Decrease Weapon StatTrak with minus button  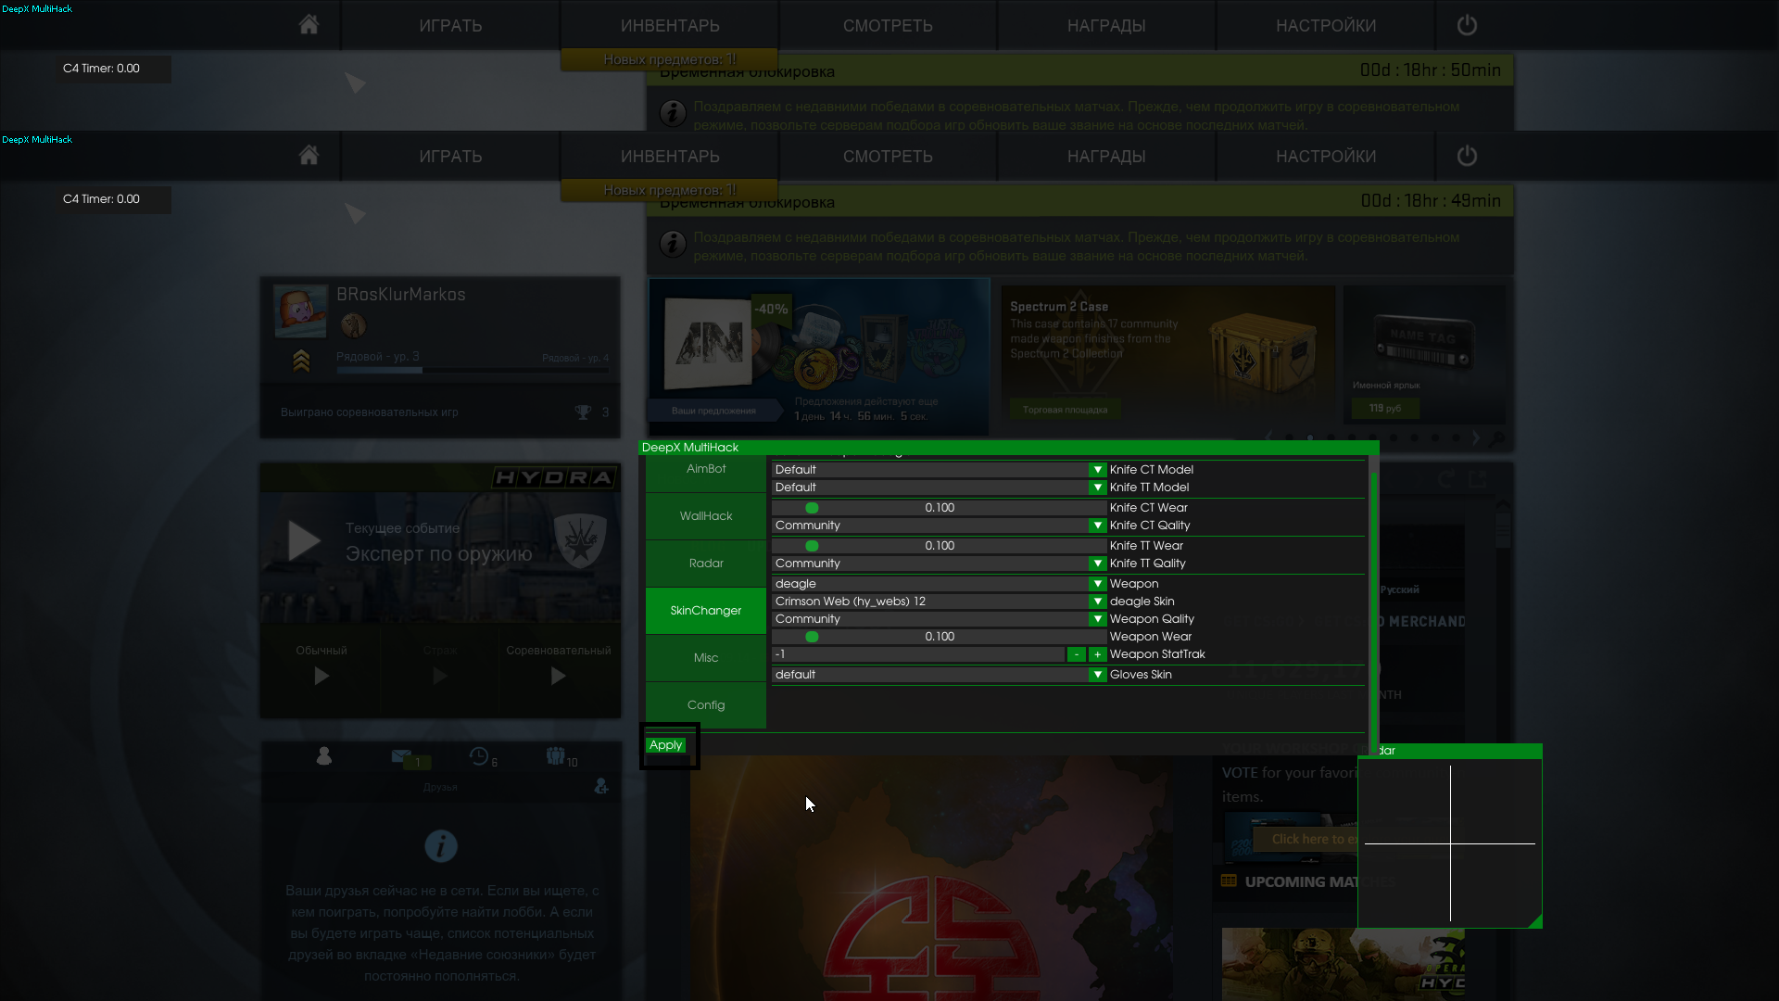coord(1076,654)
